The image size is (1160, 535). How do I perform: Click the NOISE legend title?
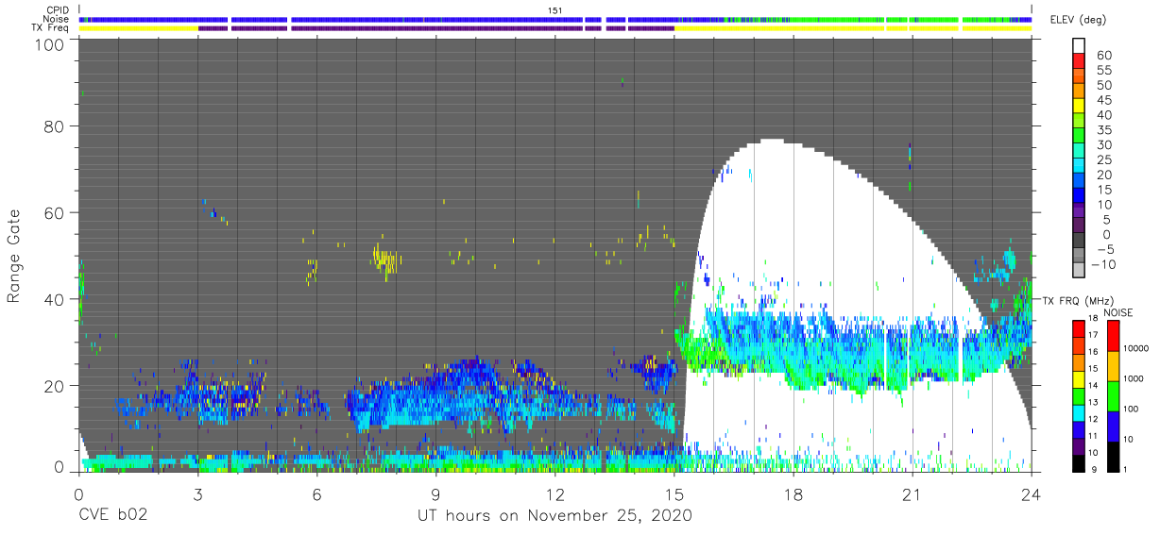click(1117, 312)
